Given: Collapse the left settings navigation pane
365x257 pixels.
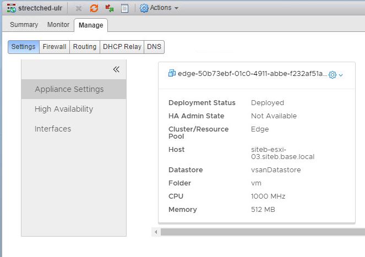Looking at the screenshot, I should [116, 69].
